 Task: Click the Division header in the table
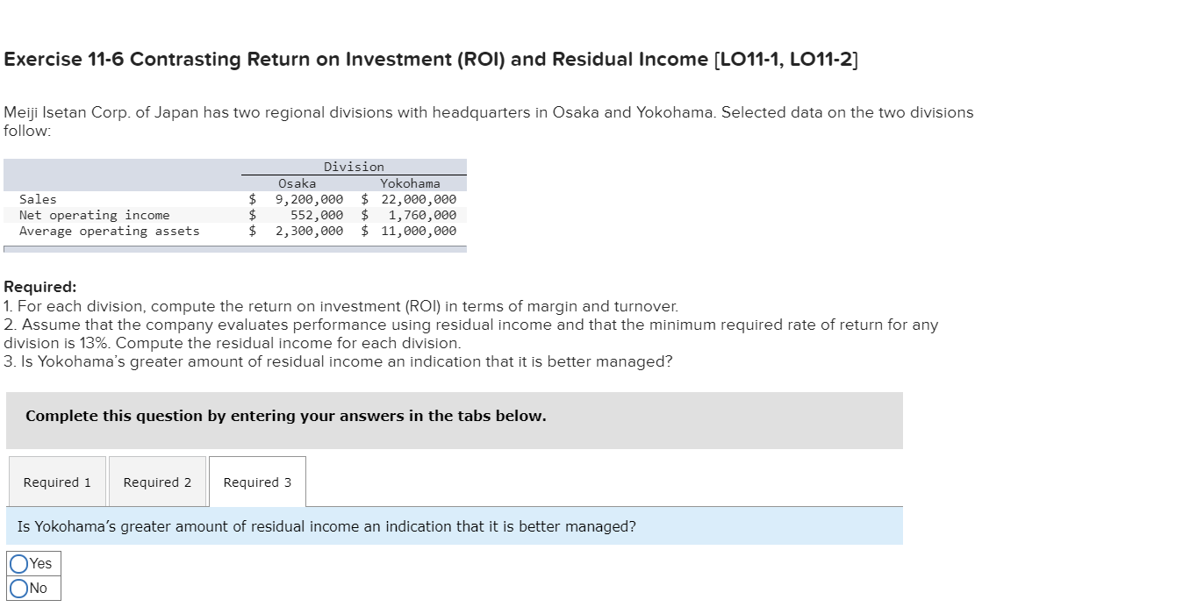[353, 166]
